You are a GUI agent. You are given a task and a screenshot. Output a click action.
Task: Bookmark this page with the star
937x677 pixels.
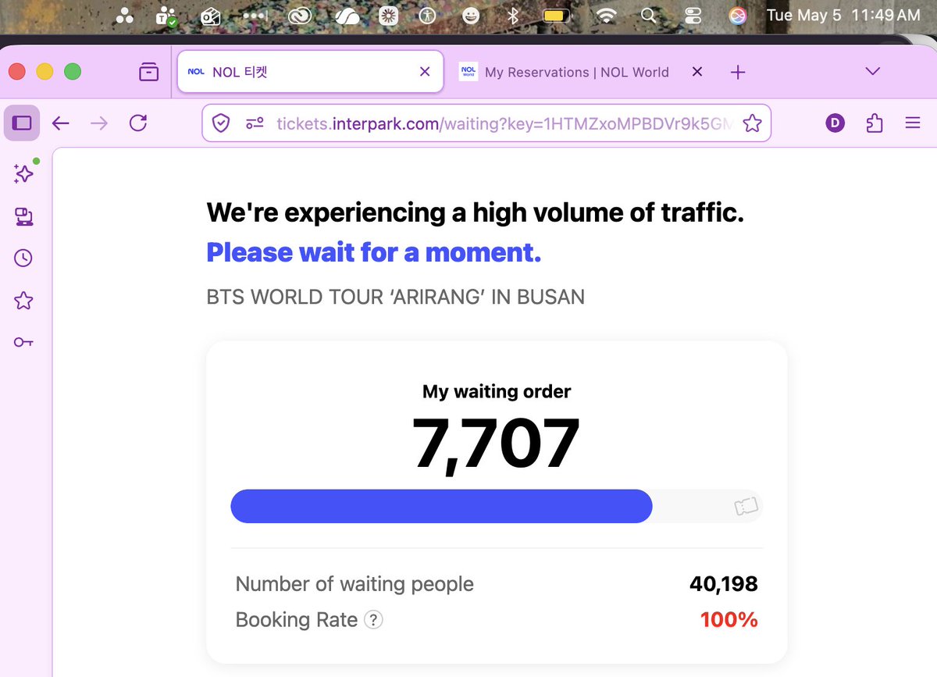click(x=752, y=123)
